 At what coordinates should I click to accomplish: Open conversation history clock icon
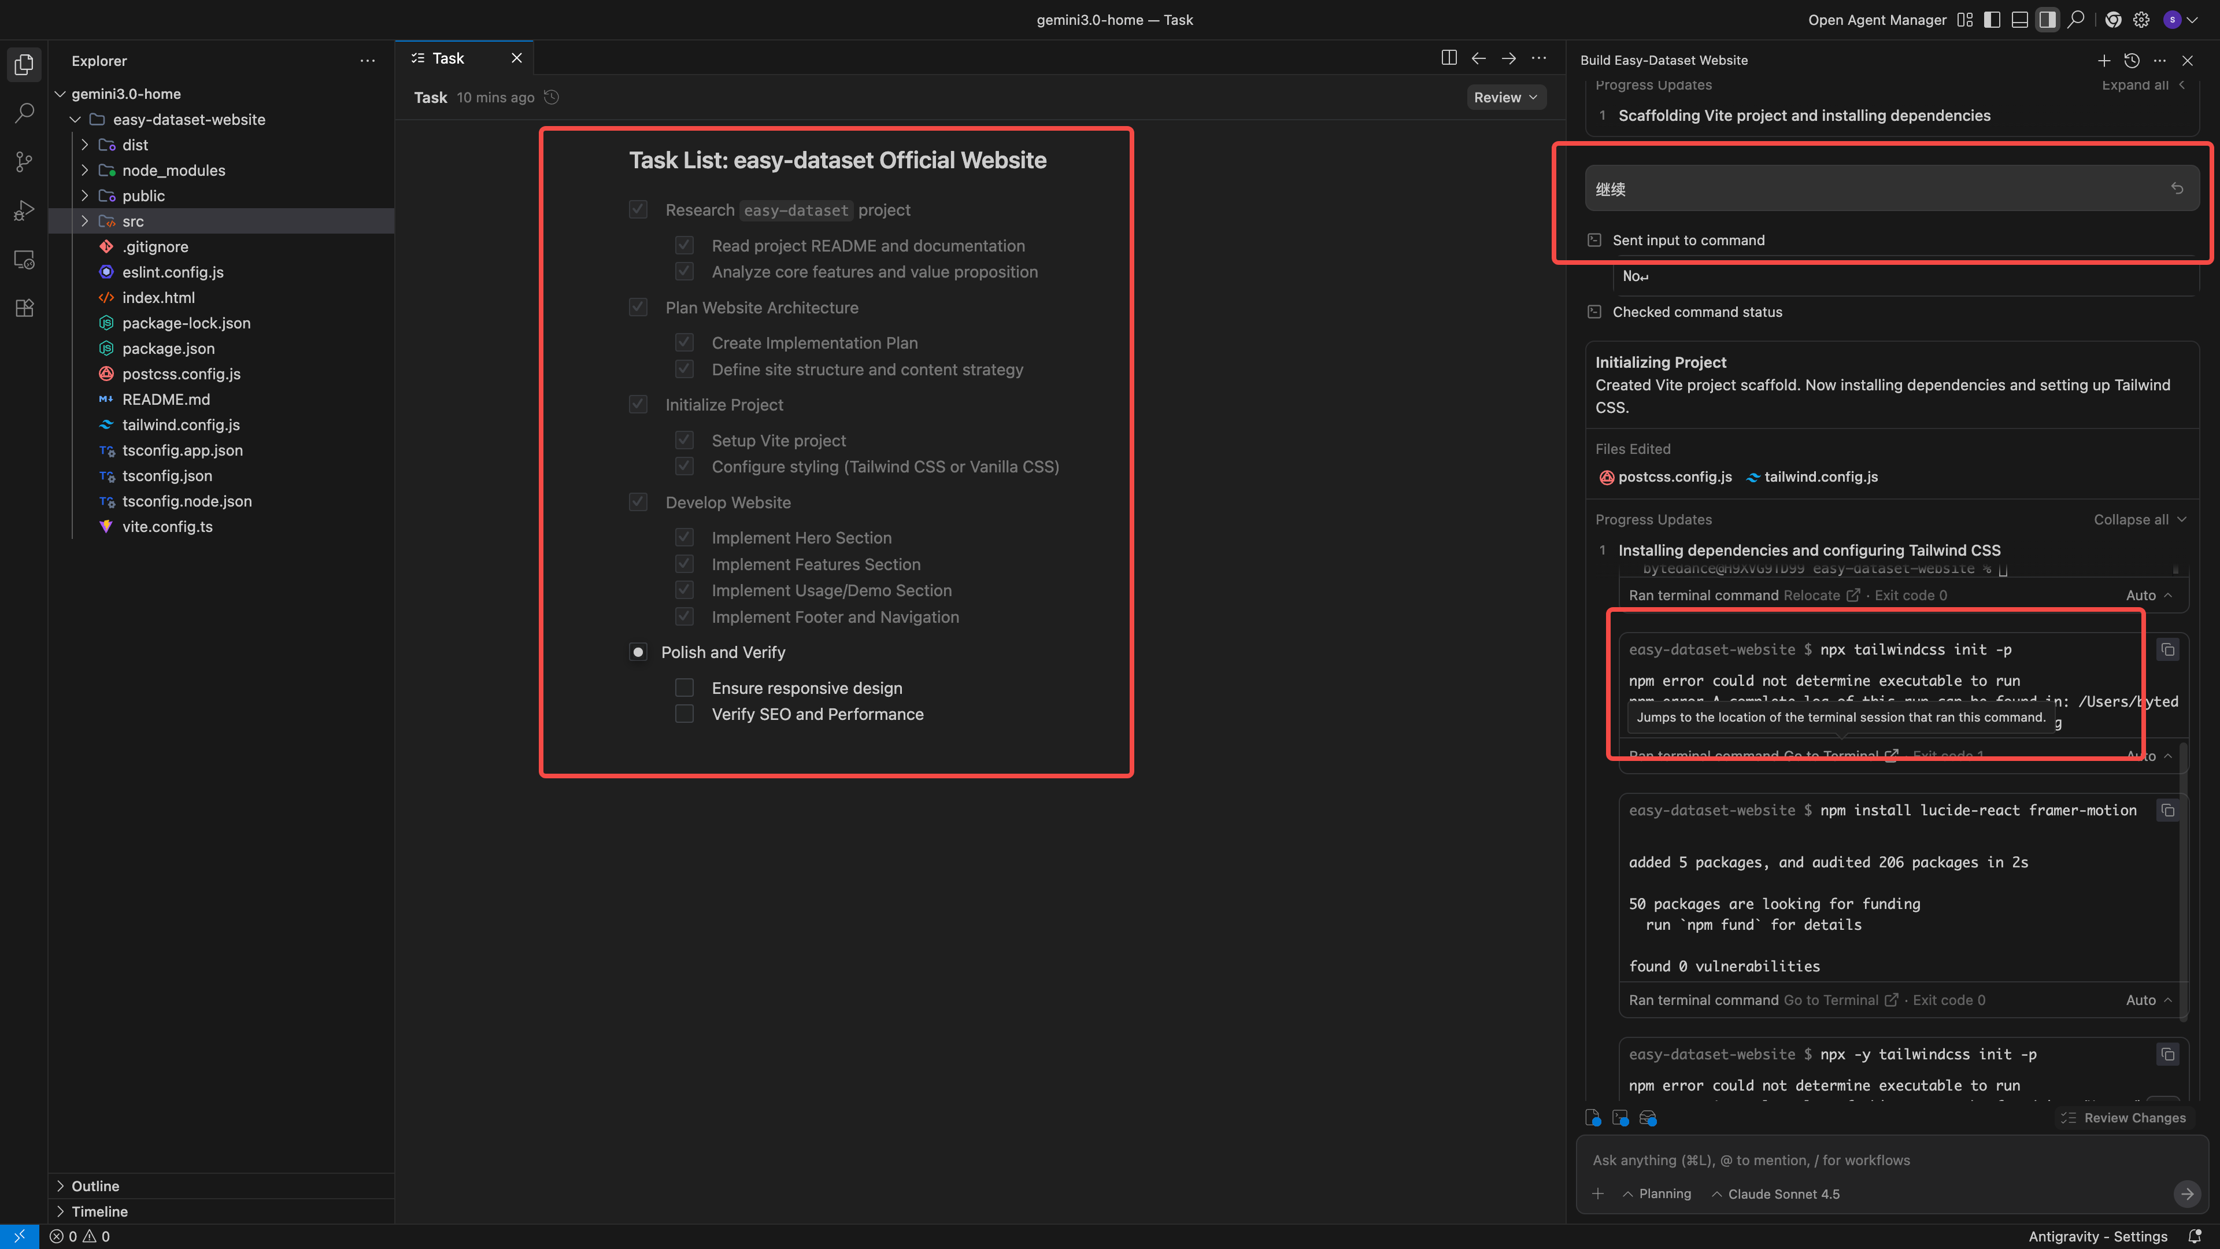(x=2131, y=60)
